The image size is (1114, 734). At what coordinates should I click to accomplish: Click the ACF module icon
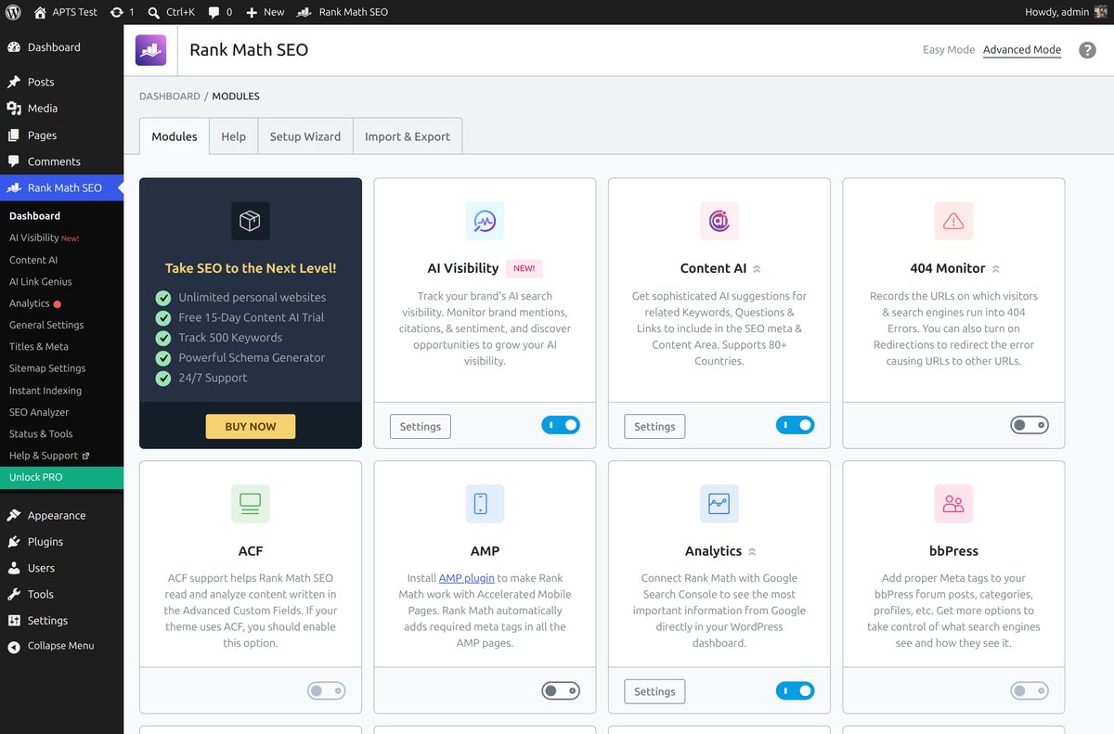[x=251, y=504]
